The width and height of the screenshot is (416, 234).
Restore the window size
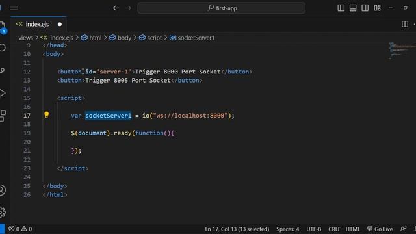click(405, 8)
